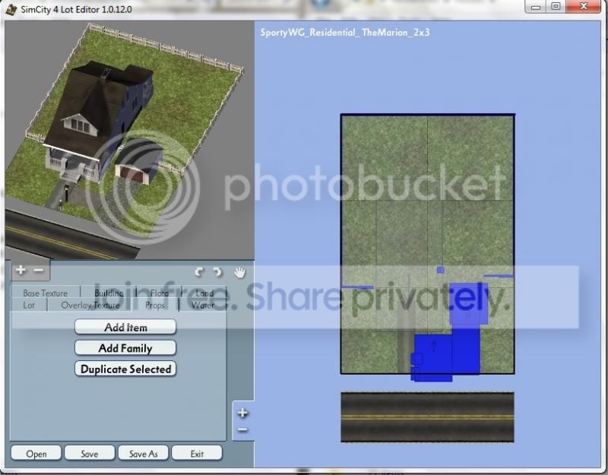Image resolution: width=608 pixels, height=475 pixels.
Task: Open the Land tab
Action: click(204, 293)
